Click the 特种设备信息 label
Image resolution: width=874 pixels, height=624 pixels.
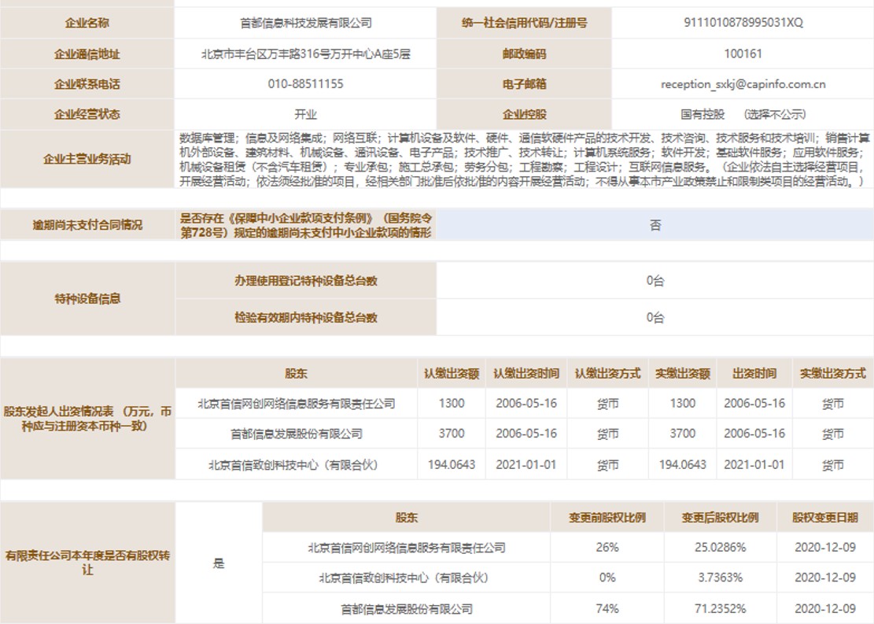pos(87,299)
